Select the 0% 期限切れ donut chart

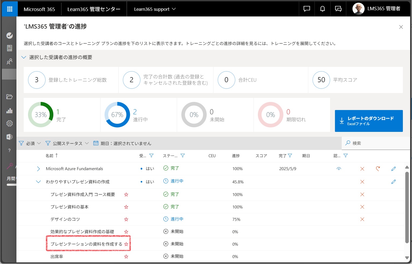click(271, 115)
